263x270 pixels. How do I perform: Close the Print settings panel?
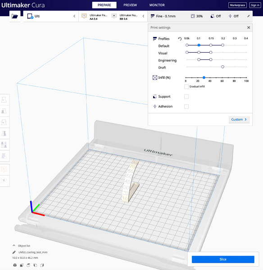click(x=249, y=27)
